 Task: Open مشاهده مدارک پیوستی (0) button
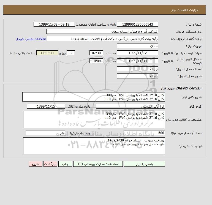click(98, 164)
